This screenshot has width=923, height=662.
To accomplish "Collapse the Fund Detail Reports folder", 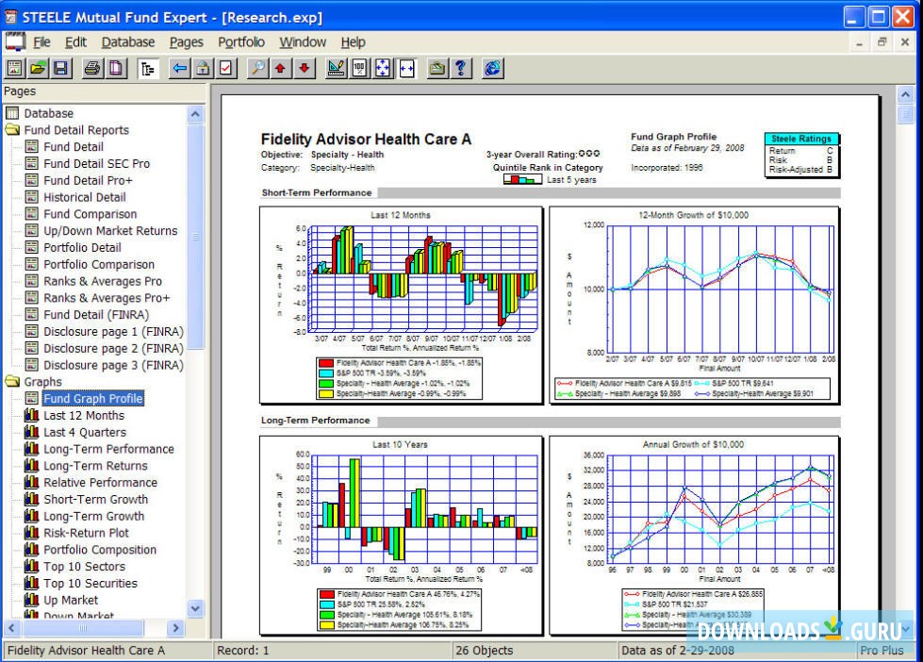I will [12, 129].
